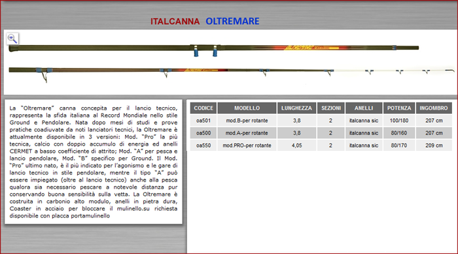This screenshot has height=254, width=458.
Task: Select the CODICE column header
Action: 203,108
